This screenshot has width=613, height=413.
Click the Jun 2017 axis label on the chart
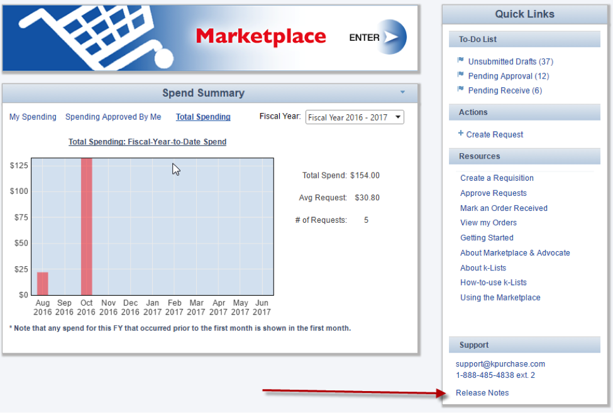click(262, 308)
